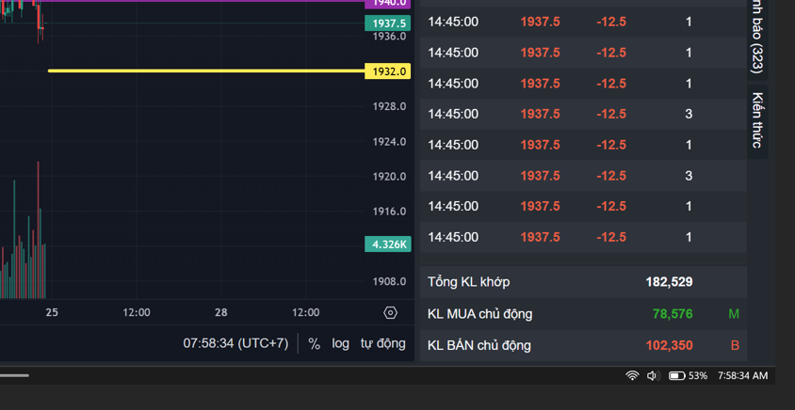Open the báo (323) alerts tab
The image size is (795, 410).
point(757,38)
